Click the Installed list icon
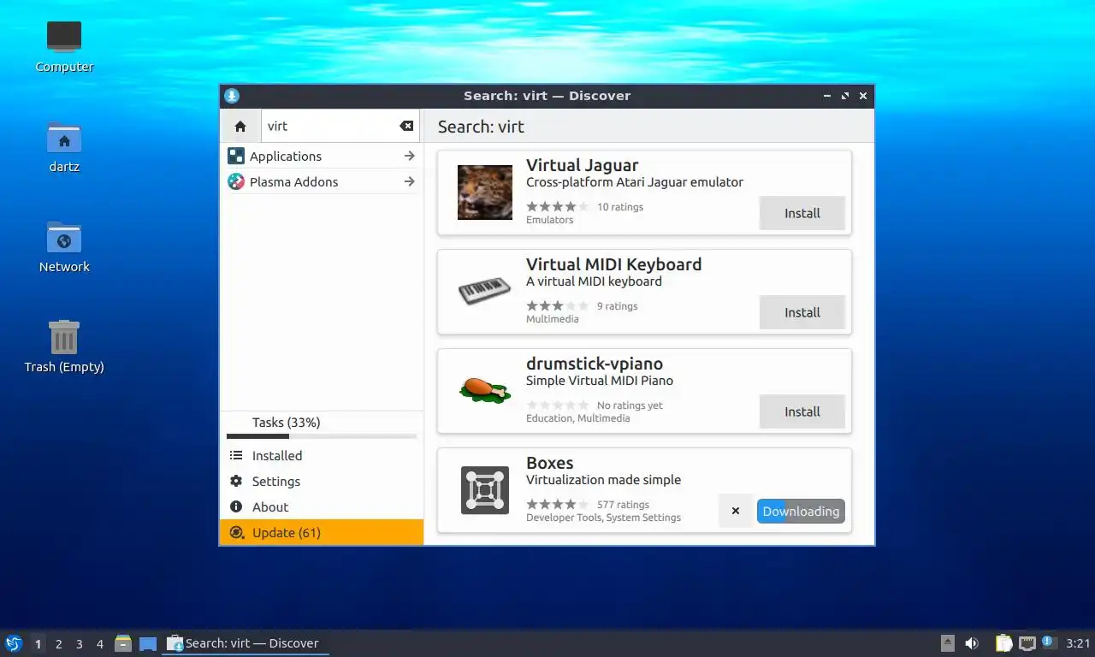 [x=236, y=456]
